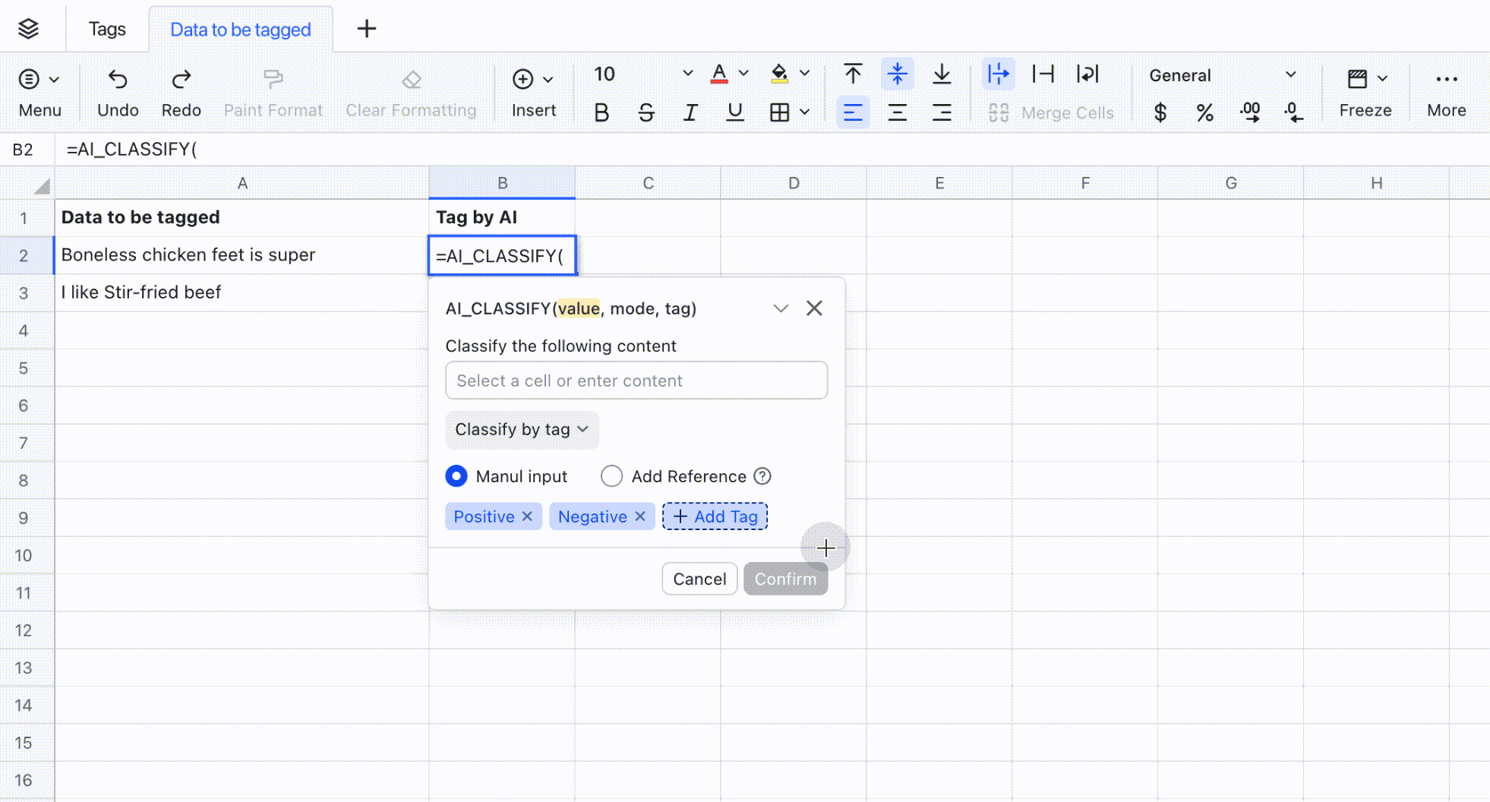Select the Add Reference radio option

[x=611, y=476]
